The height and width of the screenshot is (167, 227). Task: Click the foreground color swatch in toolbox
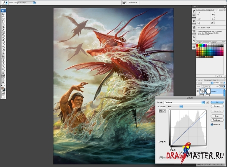point(3,88)
